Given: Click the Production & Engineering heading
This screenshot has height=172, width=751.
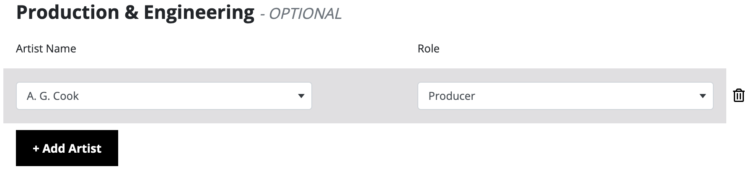Looking at the screenshot, I should click(135, 12).
